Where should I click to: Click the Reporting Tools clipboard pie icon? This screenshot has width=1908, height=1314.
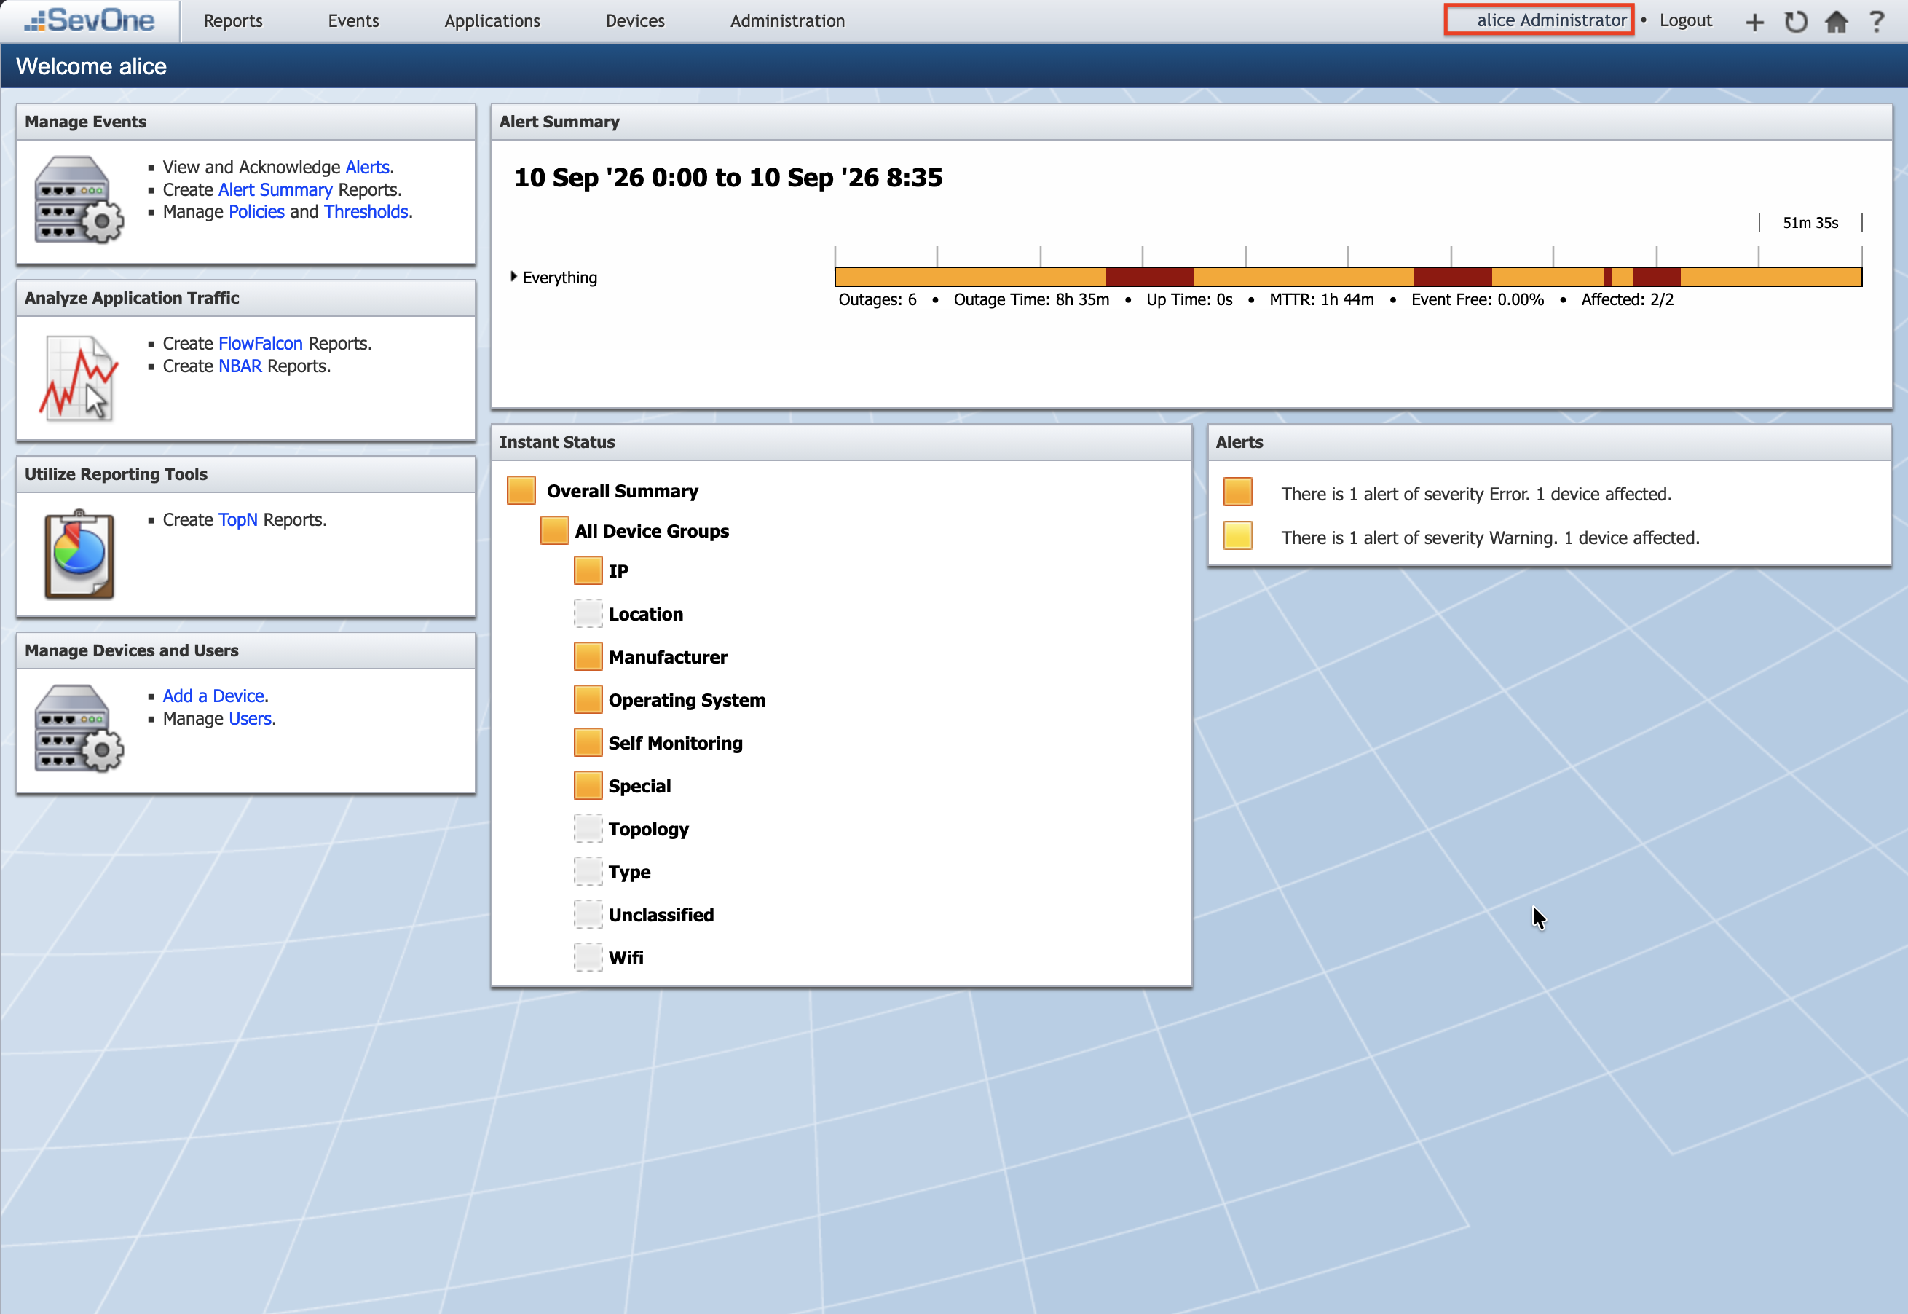click(79, 554)
